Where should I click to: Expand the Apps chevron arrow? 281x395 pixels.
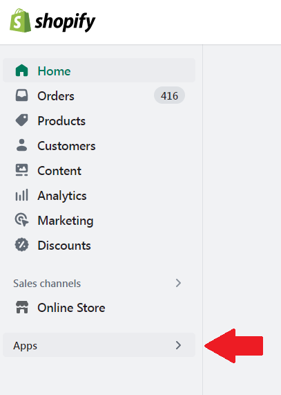[178, 345]
